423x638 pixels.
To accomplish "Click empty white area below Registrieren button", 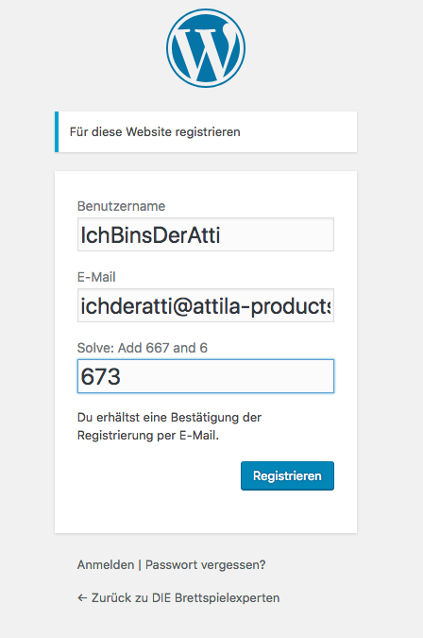I will (206, 512).
